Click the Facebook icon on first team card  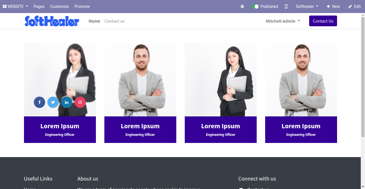39,102
